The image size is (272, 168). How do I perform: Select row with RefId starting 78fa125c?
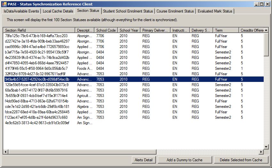[36, 36]
